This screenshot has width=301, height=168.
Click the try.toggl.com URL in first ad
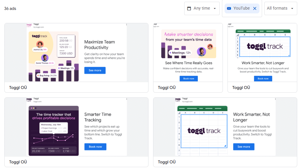[x=39, y=27]
